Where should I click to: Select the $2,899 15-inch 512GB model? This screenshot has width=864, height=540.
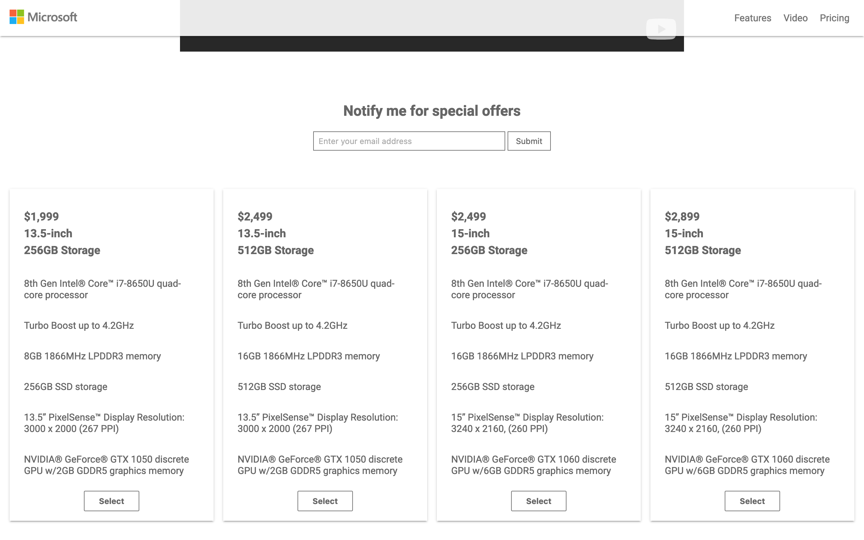pyautogui.click(x=752, y=501)
